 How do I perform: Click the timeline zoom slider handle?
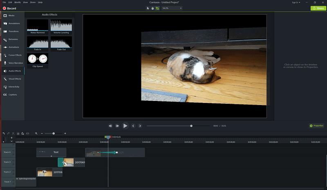(54, 134)
